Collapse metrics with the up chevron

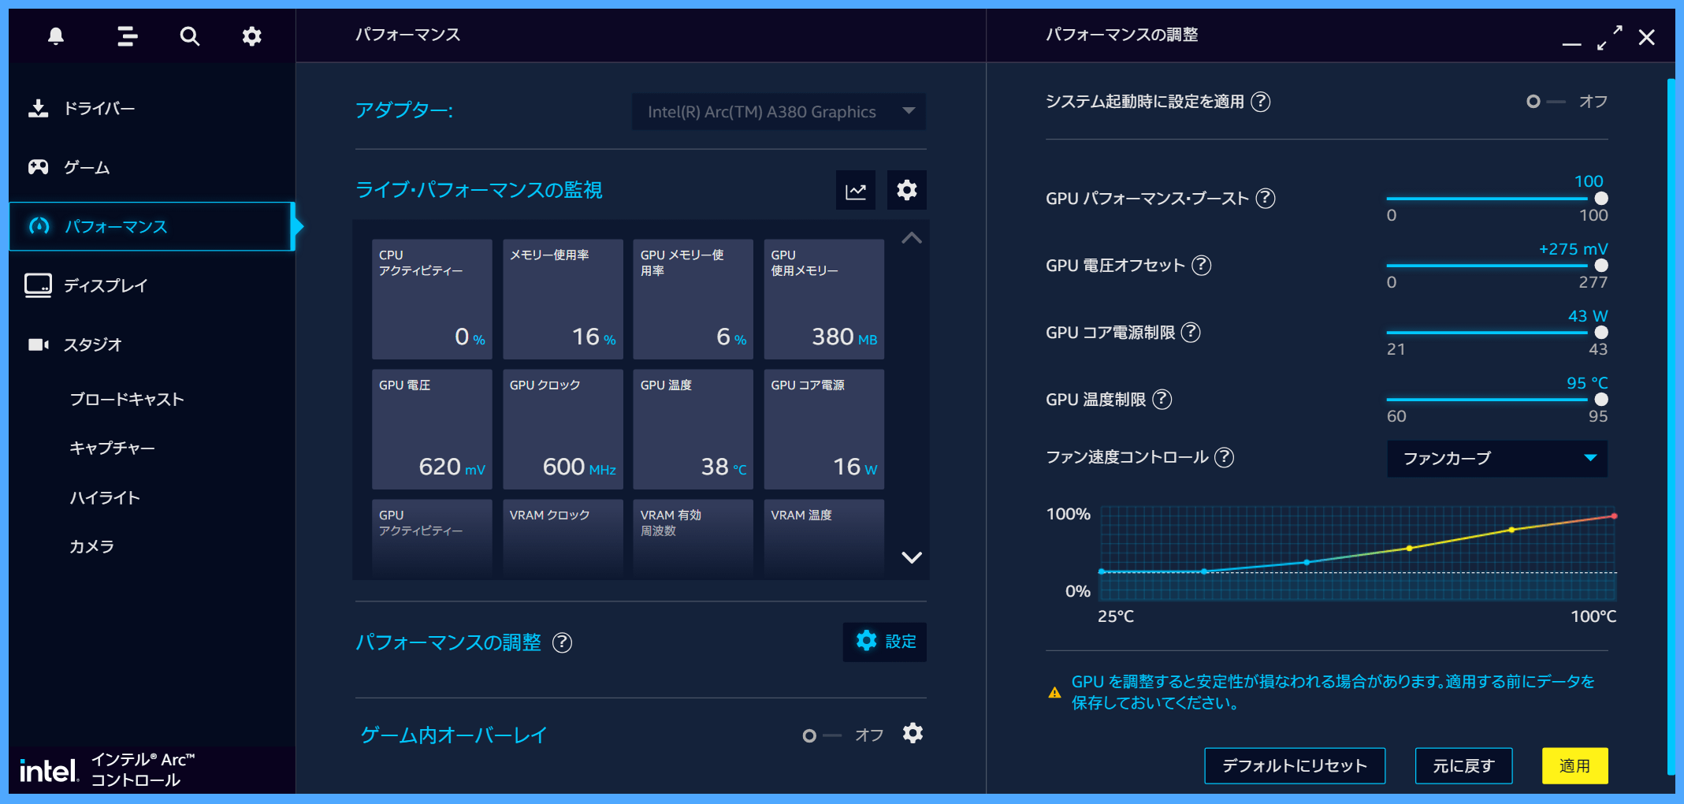[912, 238]
